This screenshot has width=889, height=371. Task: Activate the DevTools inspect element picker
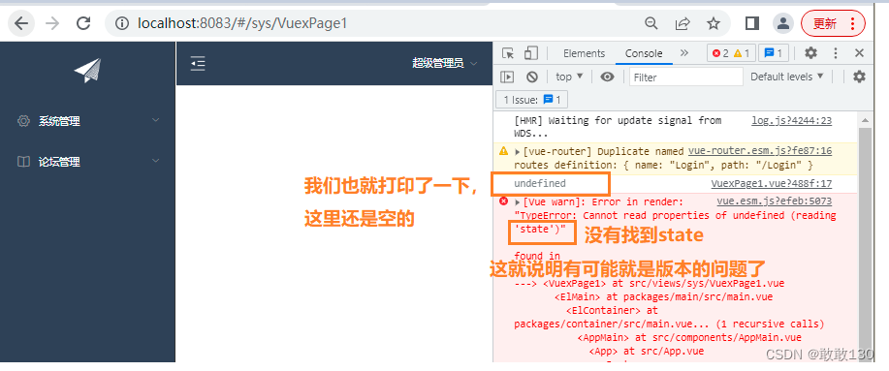pos(508,53)
